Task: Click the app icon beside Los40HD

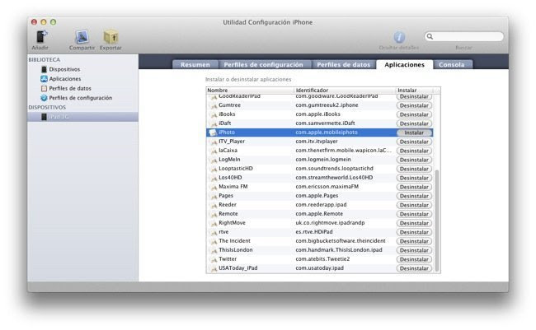Action: (x=214, y=178)
